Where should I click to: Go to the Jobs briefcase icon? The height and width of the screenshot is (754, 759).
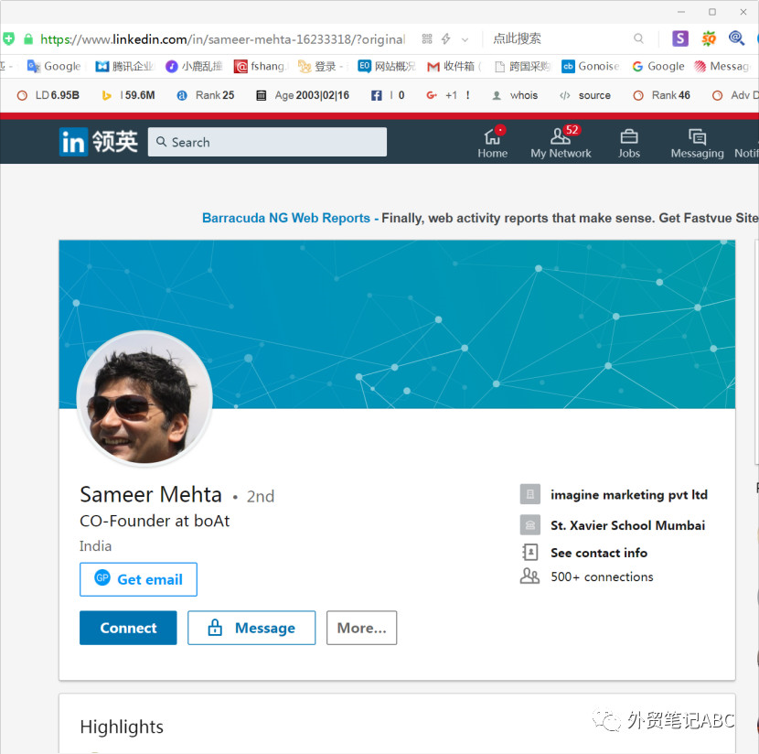pyautogui.click(x=629, y=143)
